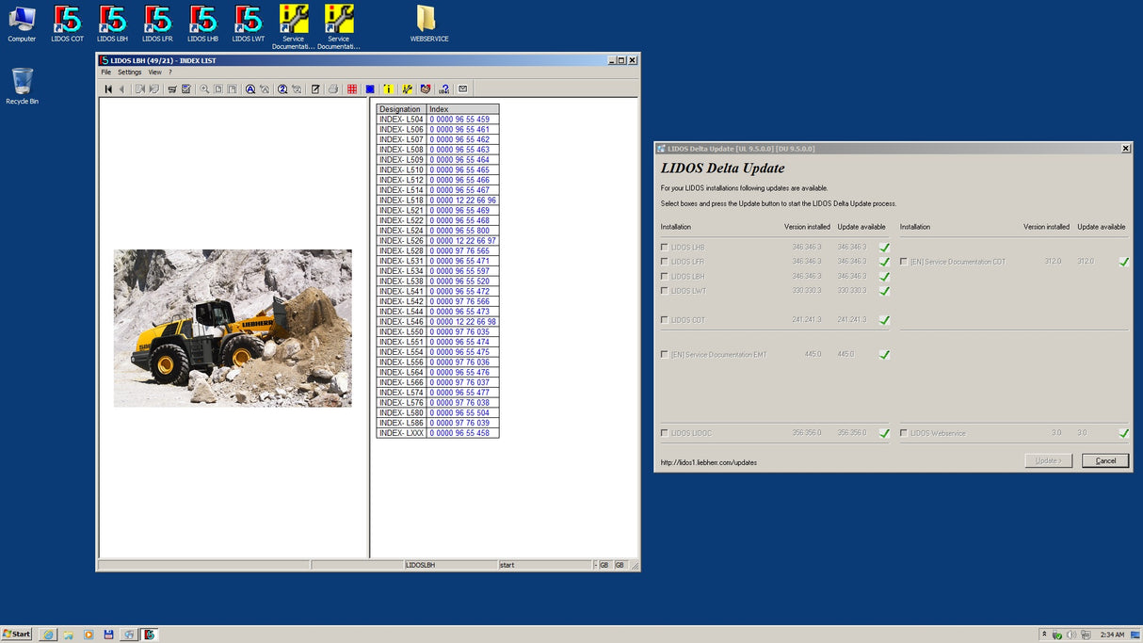Image resolution: width=1143 pixels, height=643 pixels.
Task: Check the LIDOS COT update checkbox
Action: [x=665, y=320]
